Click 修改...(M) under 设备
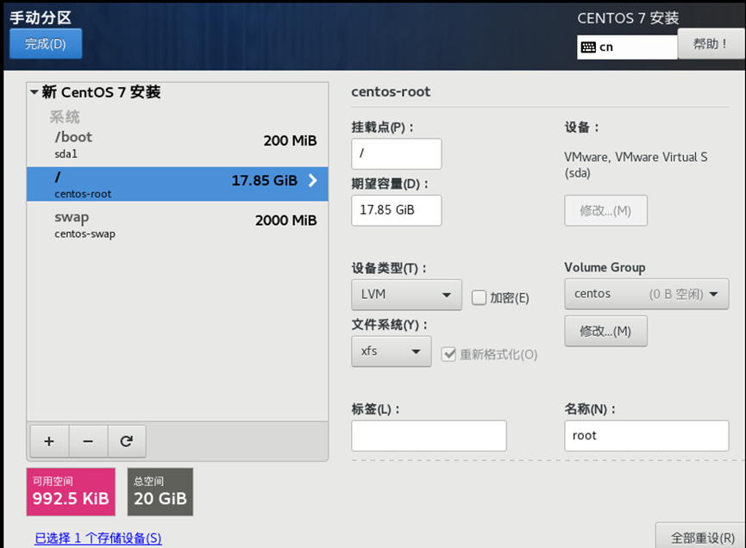The height and width of the screenshot is (548, 746). (605, 210)
